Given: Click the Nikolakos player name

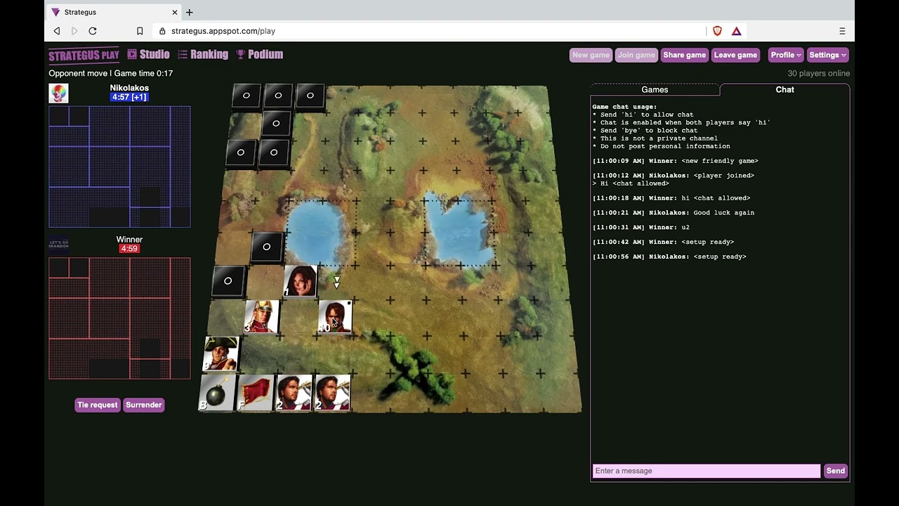Looking at the screenshot, I should pyautogui.click(x=129, y=88).
